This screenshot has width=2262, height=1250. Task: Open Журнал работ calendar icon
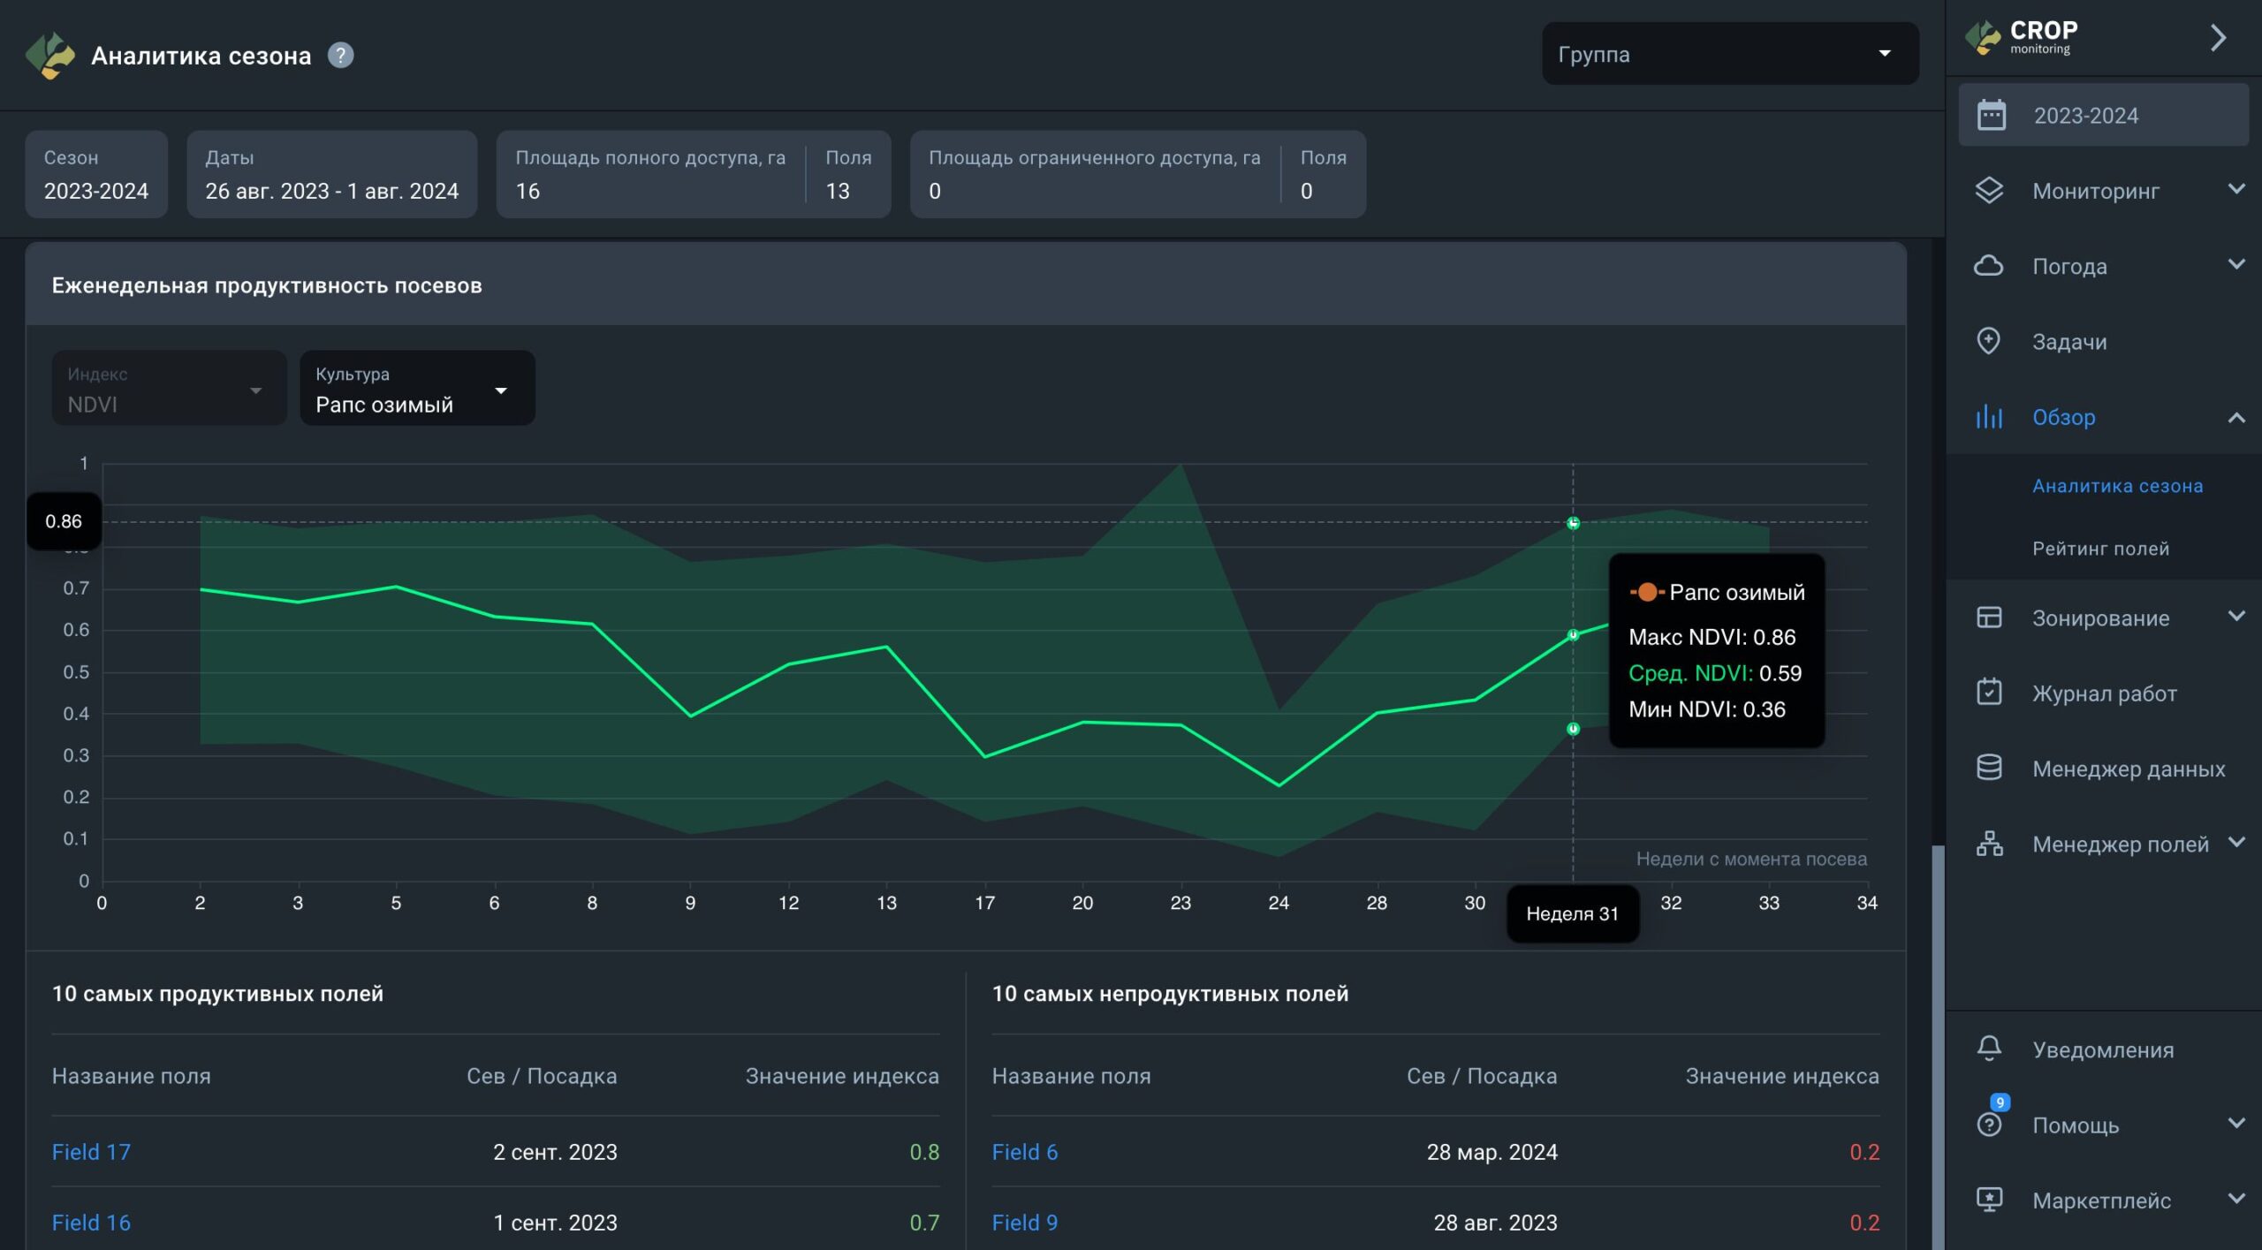(1988, 693)
